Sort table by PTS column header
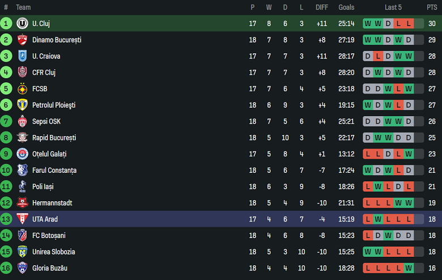This screenshot has height=280, width=442. pyautogui.click(x=432, y=7)
